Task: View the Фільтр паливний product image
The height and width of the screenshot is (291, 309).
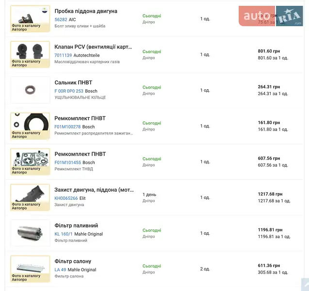Action: click(x=30, y=233)
